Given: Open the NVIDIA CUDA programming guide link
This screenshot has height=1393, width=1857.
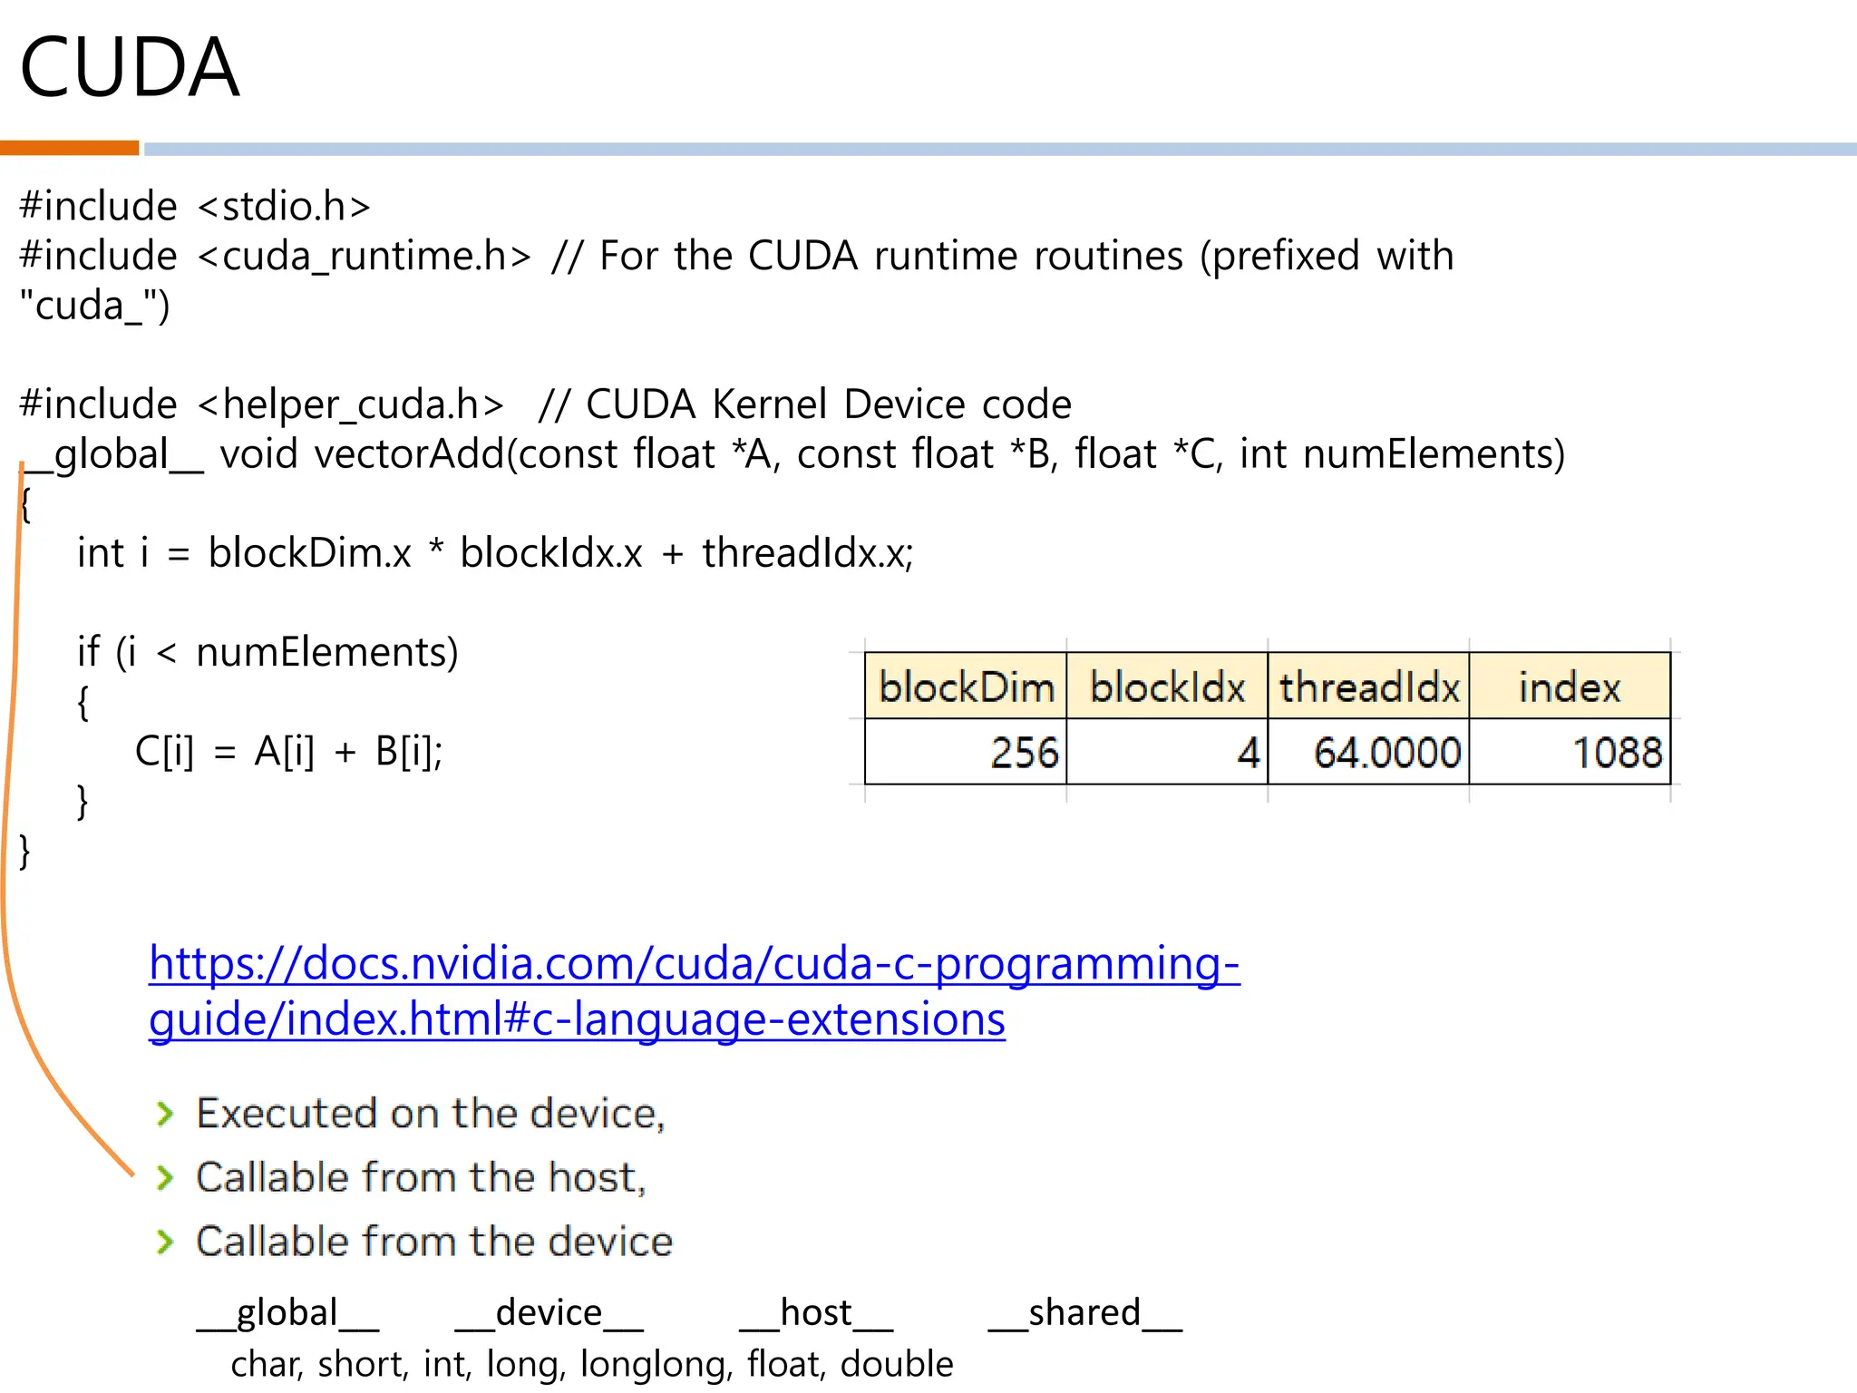Looking at the screenshot, I should pos(694,963).
